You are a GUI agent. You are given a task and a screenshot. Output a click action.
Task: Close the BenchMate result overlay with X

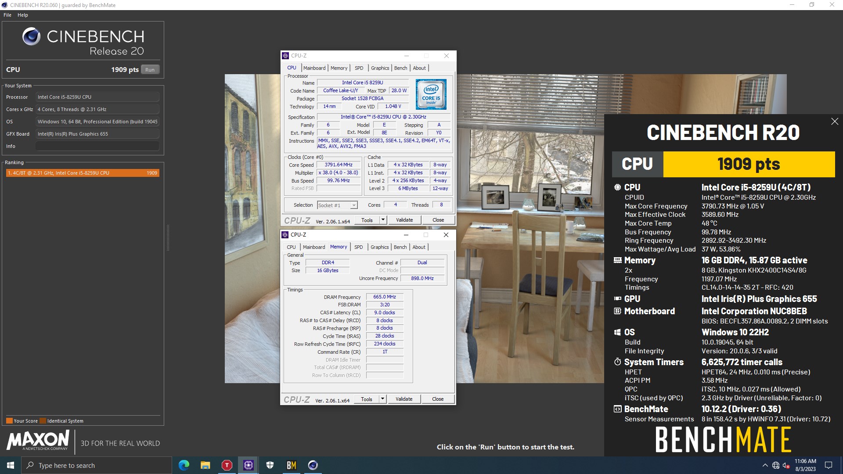point(835,122)
